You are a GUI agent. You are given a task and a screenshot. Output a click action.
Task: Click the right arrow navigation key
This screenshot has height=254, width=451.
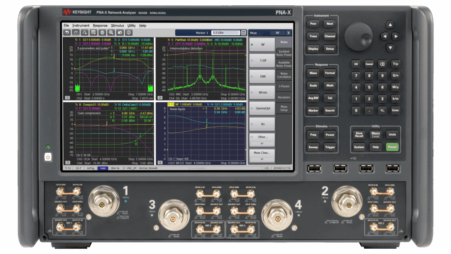tap(396, 36)
